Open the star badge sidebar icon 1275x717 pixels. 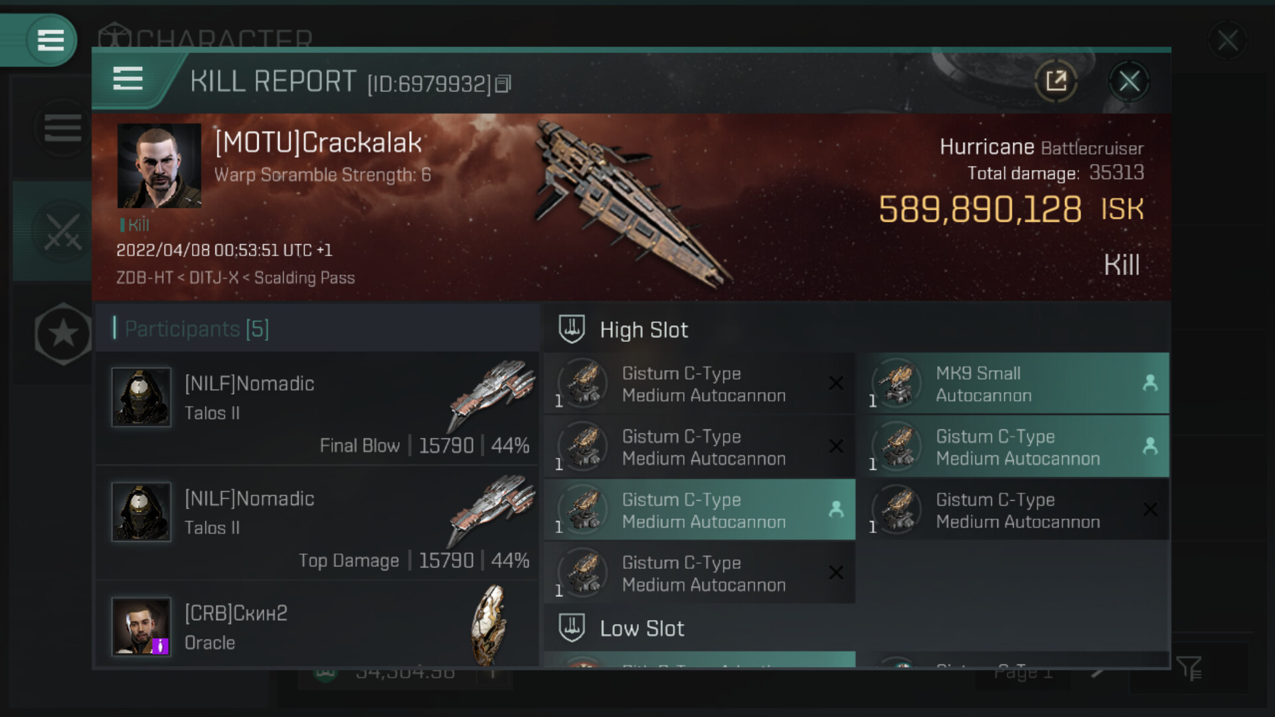tap(63, 333)
